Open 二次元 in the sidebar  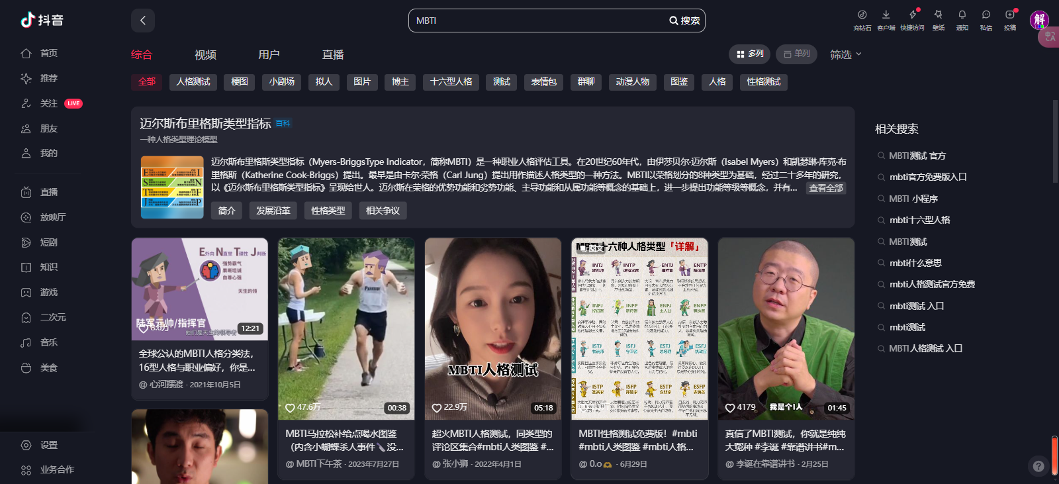click(x=44, y=317)
